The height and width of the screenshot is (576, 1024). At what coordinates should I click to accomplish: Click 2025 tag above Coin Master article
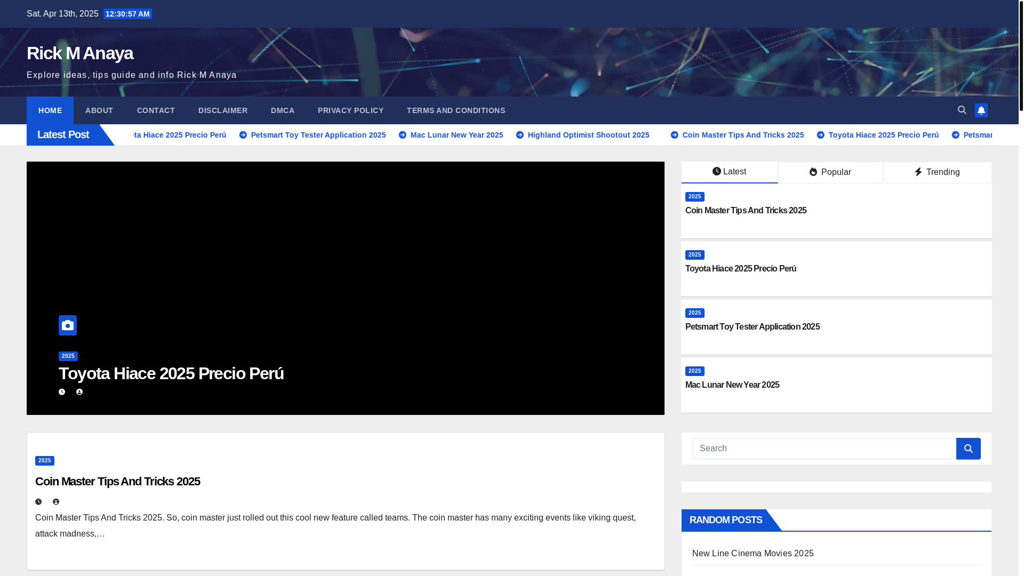[45, 461]
